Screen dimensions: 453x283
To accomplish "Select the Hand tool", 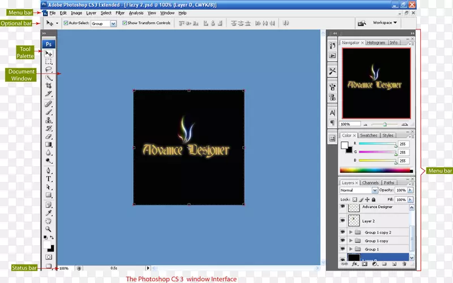I will pos(49,221).
